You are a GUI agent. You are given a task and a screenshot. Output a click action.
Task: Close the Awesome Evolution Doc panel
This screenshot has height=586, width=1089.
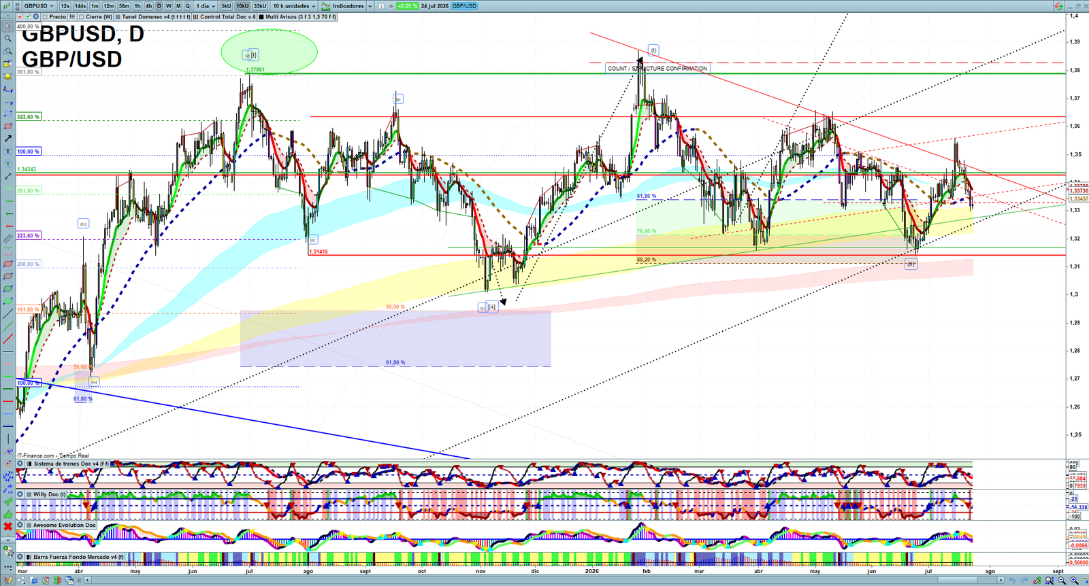point(20,525)
